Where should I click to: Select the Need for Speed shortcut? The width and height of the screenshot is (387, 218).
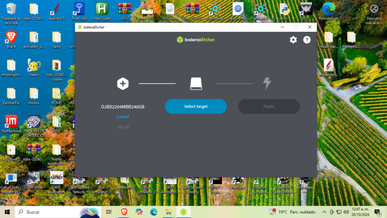(283, 185)
